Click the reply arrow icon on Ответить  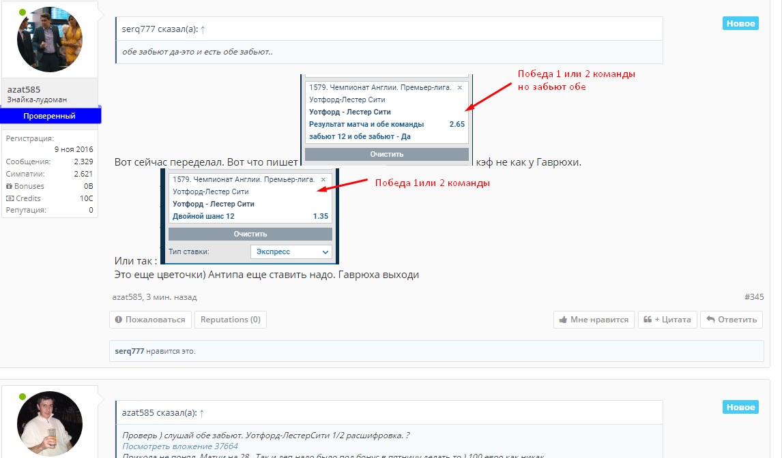coord(710,319)
